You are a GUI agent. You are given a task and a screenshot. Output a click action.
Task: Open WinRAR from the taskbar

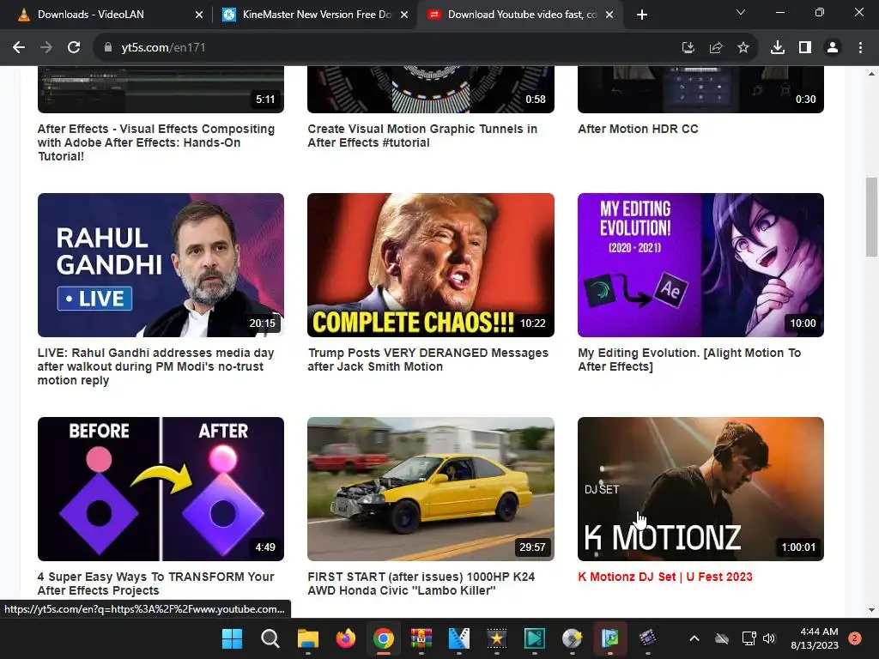click(421, 638)
